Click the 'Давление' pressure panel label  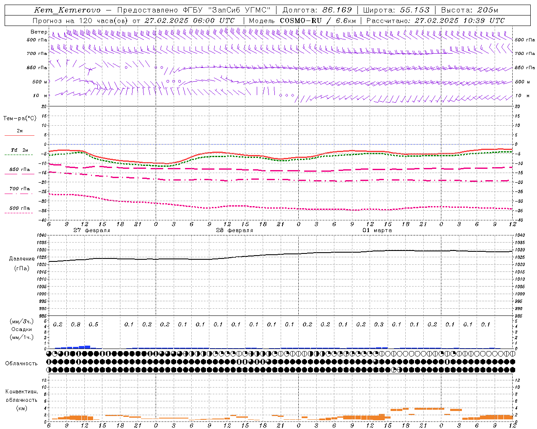[22, 259]
